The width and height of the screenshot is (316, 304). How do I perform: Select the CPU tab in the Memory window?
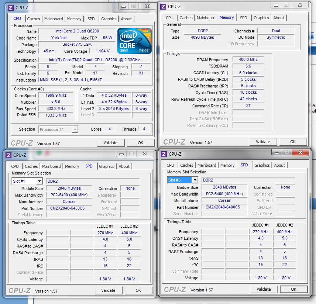(169, 18)
